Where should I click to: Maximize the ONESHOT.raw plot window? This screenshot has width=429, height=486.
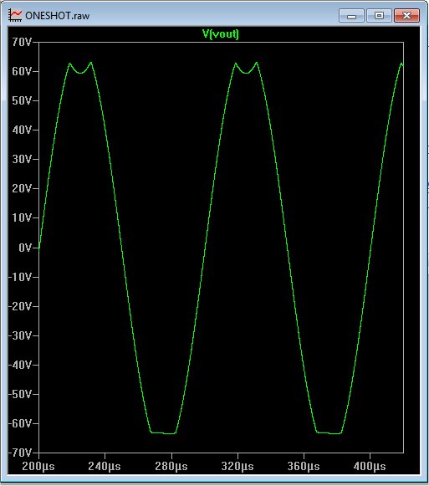pyautogui.click(x=379, y=16)
